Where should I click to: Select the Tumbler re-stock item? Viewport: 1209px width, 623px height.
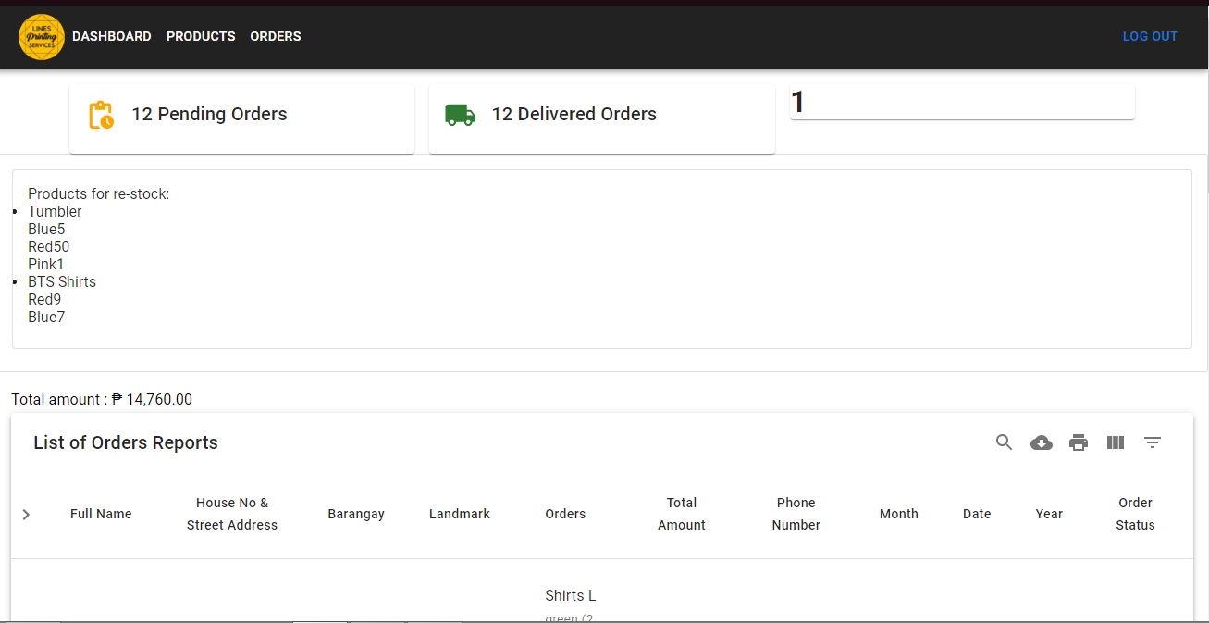55,211
